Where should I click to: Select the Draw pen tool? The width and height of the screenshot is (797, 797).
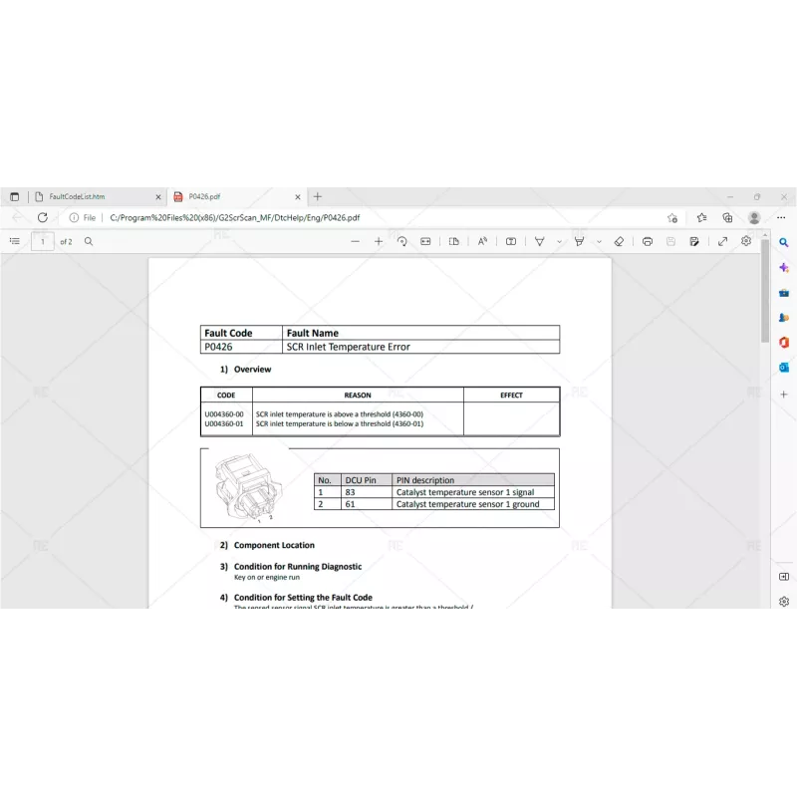pyautogui.click(x=539, y=241)
